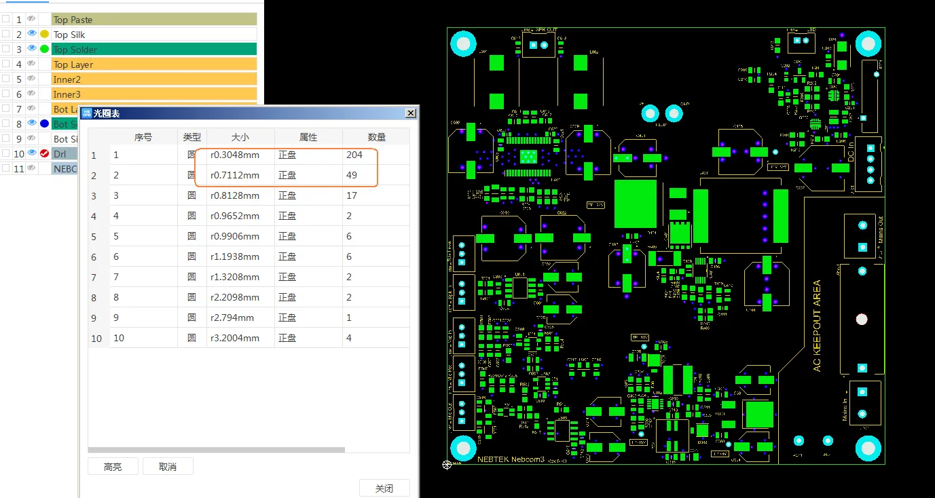Click quantity cell showing 17
The height and width of the screenshot is (498, 935).
click(376, 195)
